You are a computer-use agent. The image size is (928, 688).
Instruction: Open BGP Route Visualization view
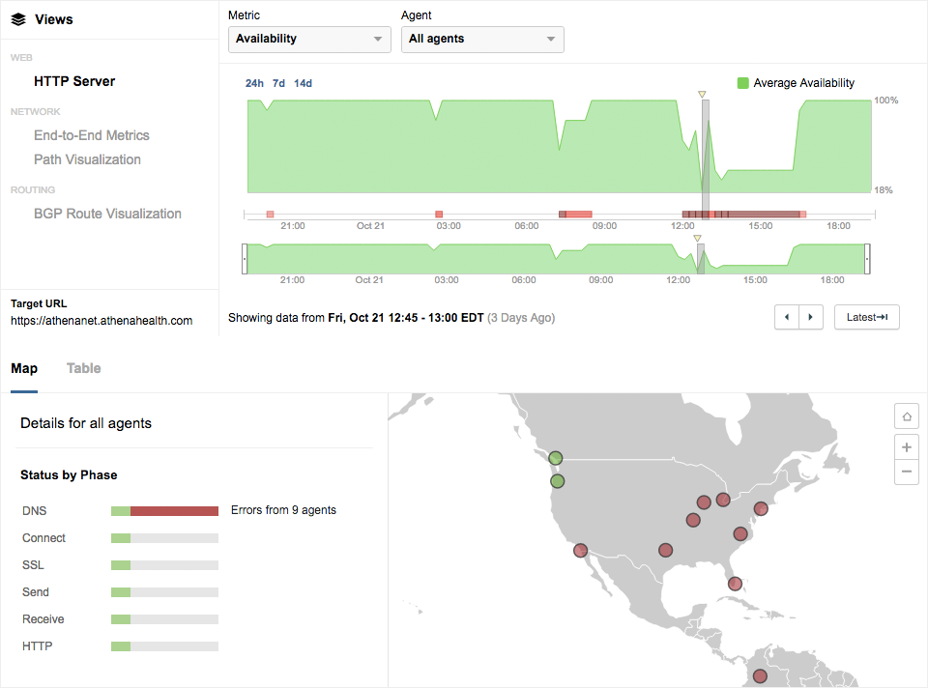[107, 214]
